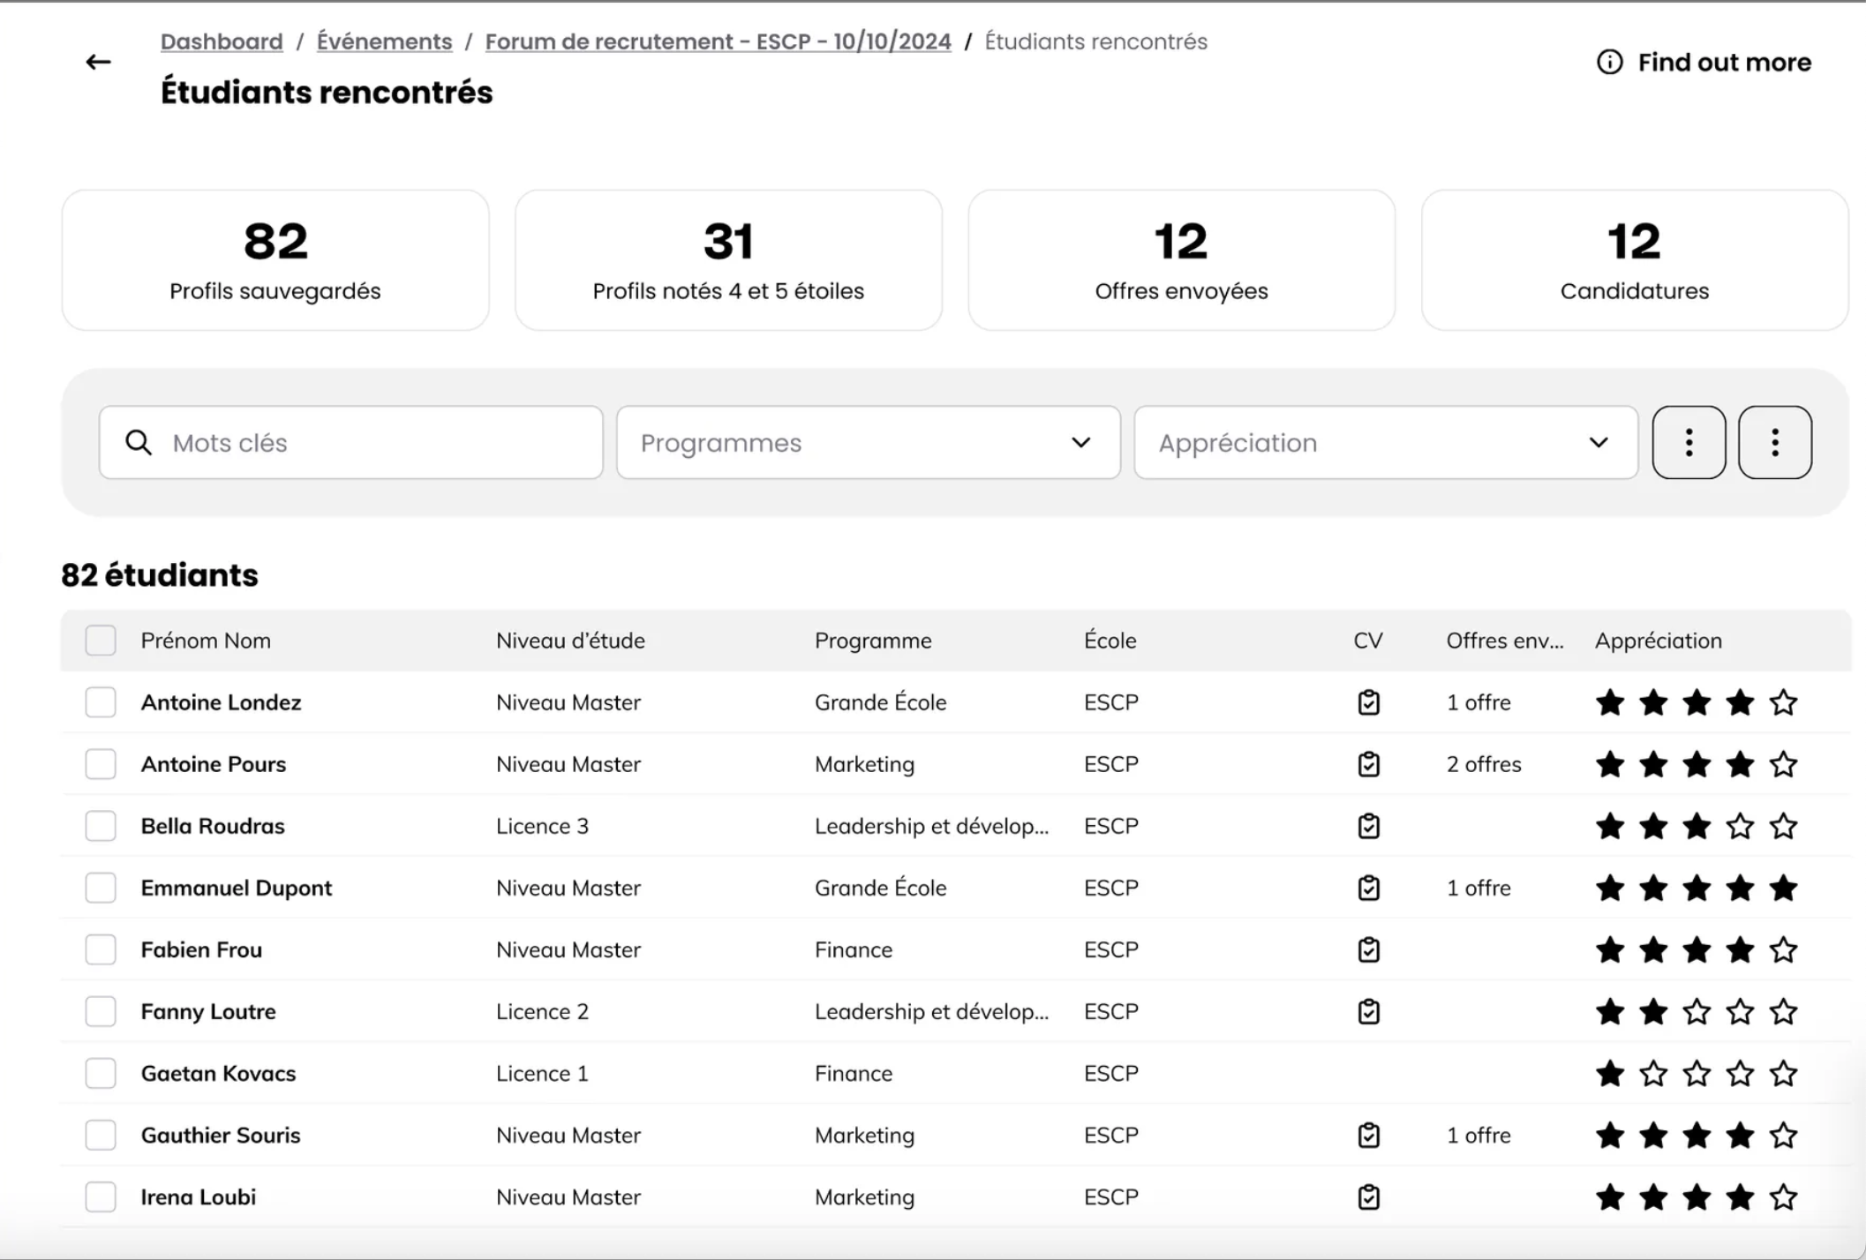
Task: Open the Événements breadcrumb link
Action: click(384, 41)
